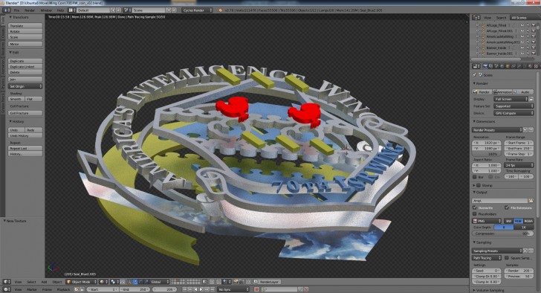Collapse the Sampling panel
The width and height of the screenshot is (541, 293).
(475, 242)
